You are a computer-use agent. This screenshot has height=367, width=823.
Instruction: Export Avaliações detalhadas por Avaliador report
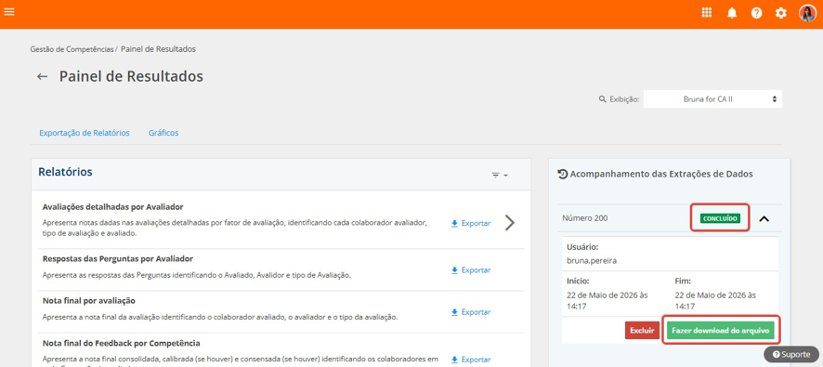(471, 223)
